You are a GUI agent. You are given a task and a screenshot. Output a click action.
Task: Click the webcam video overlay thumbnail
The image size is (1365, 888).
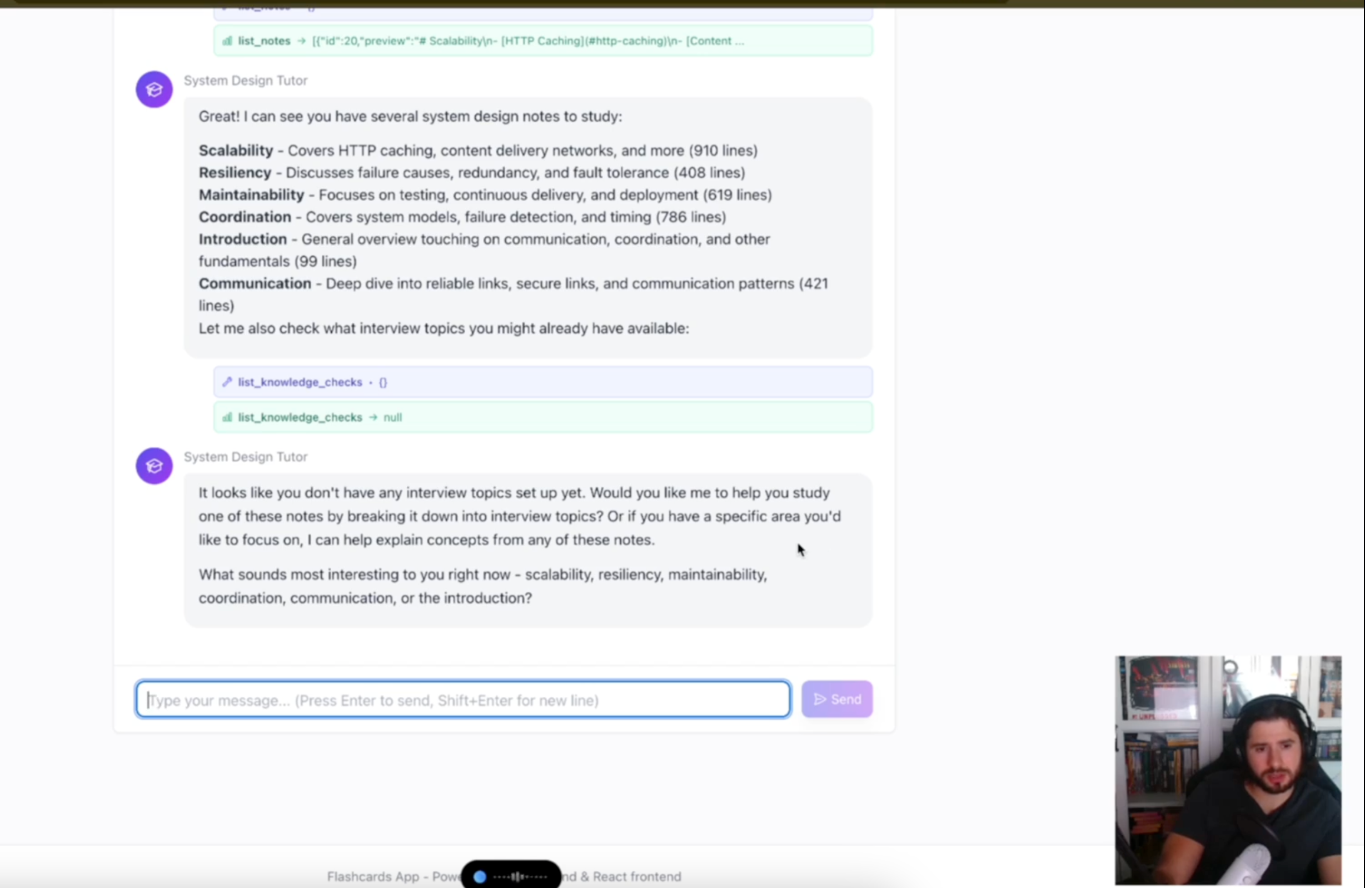(1228, 771)
